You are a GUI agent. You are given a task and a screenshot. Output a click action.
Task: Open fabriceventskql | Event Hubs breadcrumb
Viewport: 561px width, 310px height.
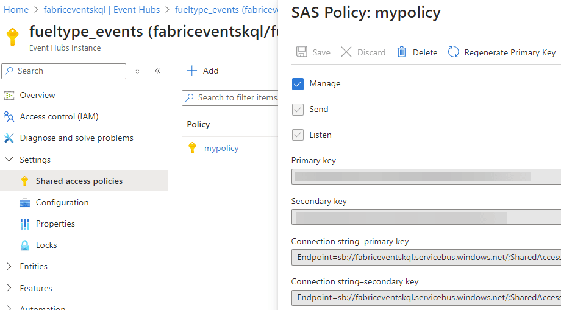(102, 10)
